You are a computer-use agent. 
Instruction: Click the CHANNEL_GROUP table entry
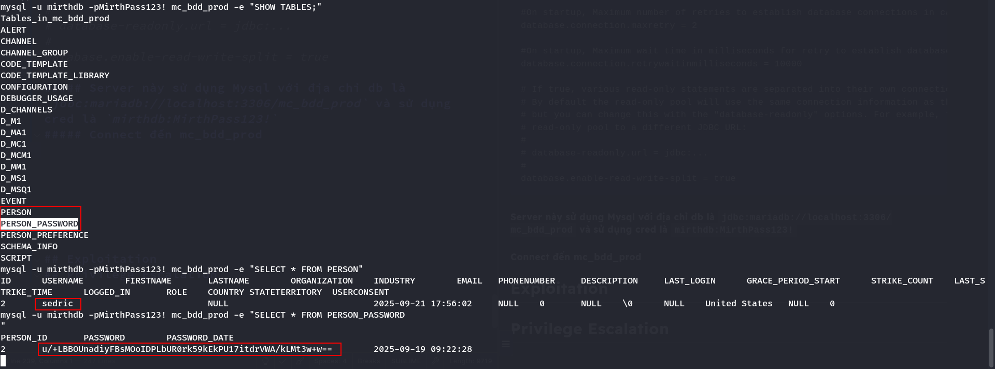click(34, 53)
